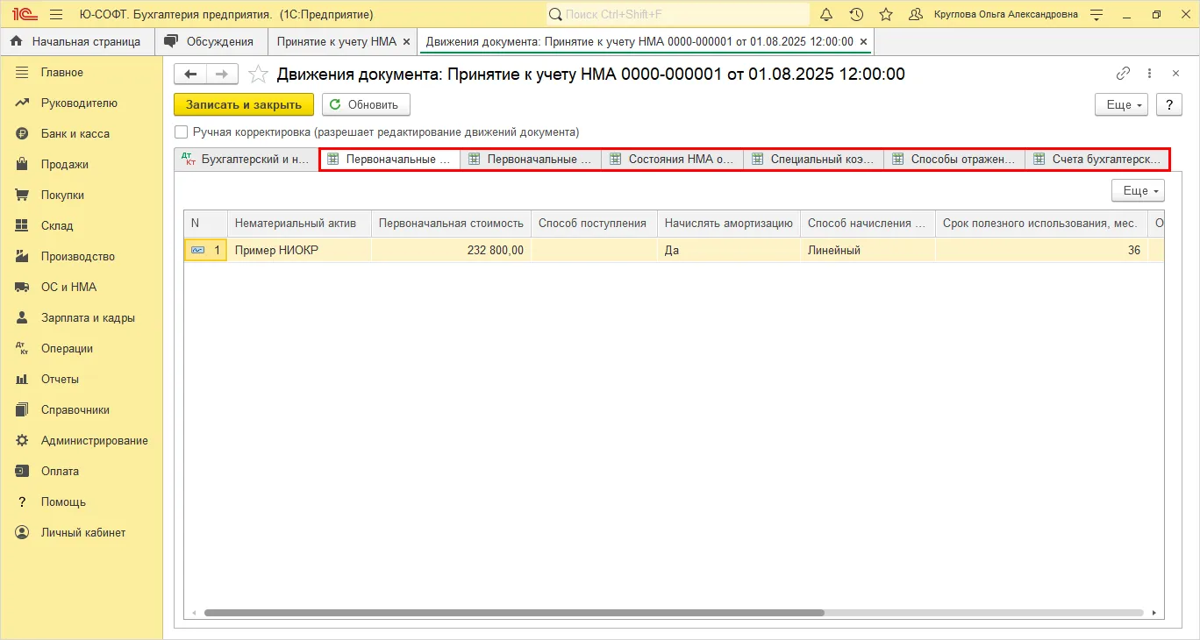Switch to the Обсуждения tab

211,41
